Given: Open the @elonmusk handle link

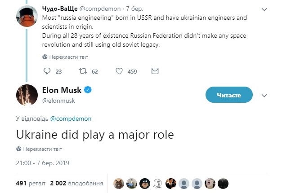Looking at the screenshot, I should (x=58, y=101).
